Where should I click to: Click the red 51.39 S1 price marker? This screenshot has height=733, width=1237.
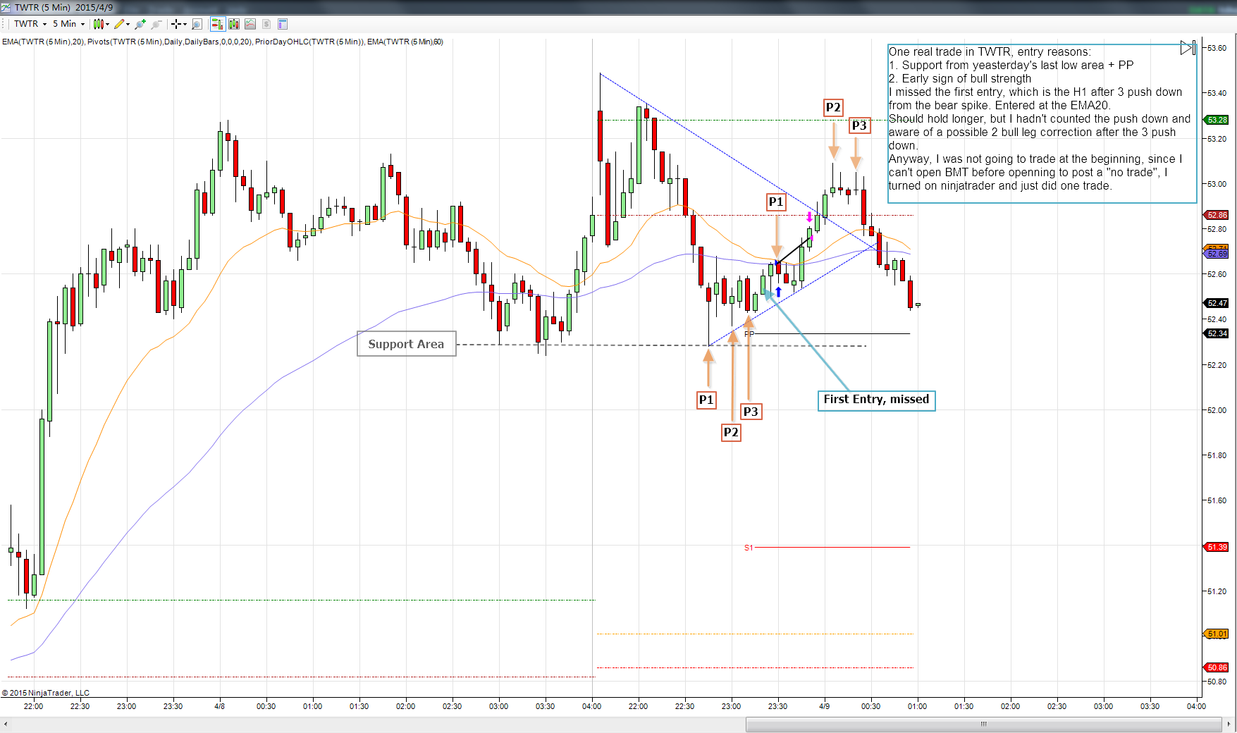(x=1216, y=547)
